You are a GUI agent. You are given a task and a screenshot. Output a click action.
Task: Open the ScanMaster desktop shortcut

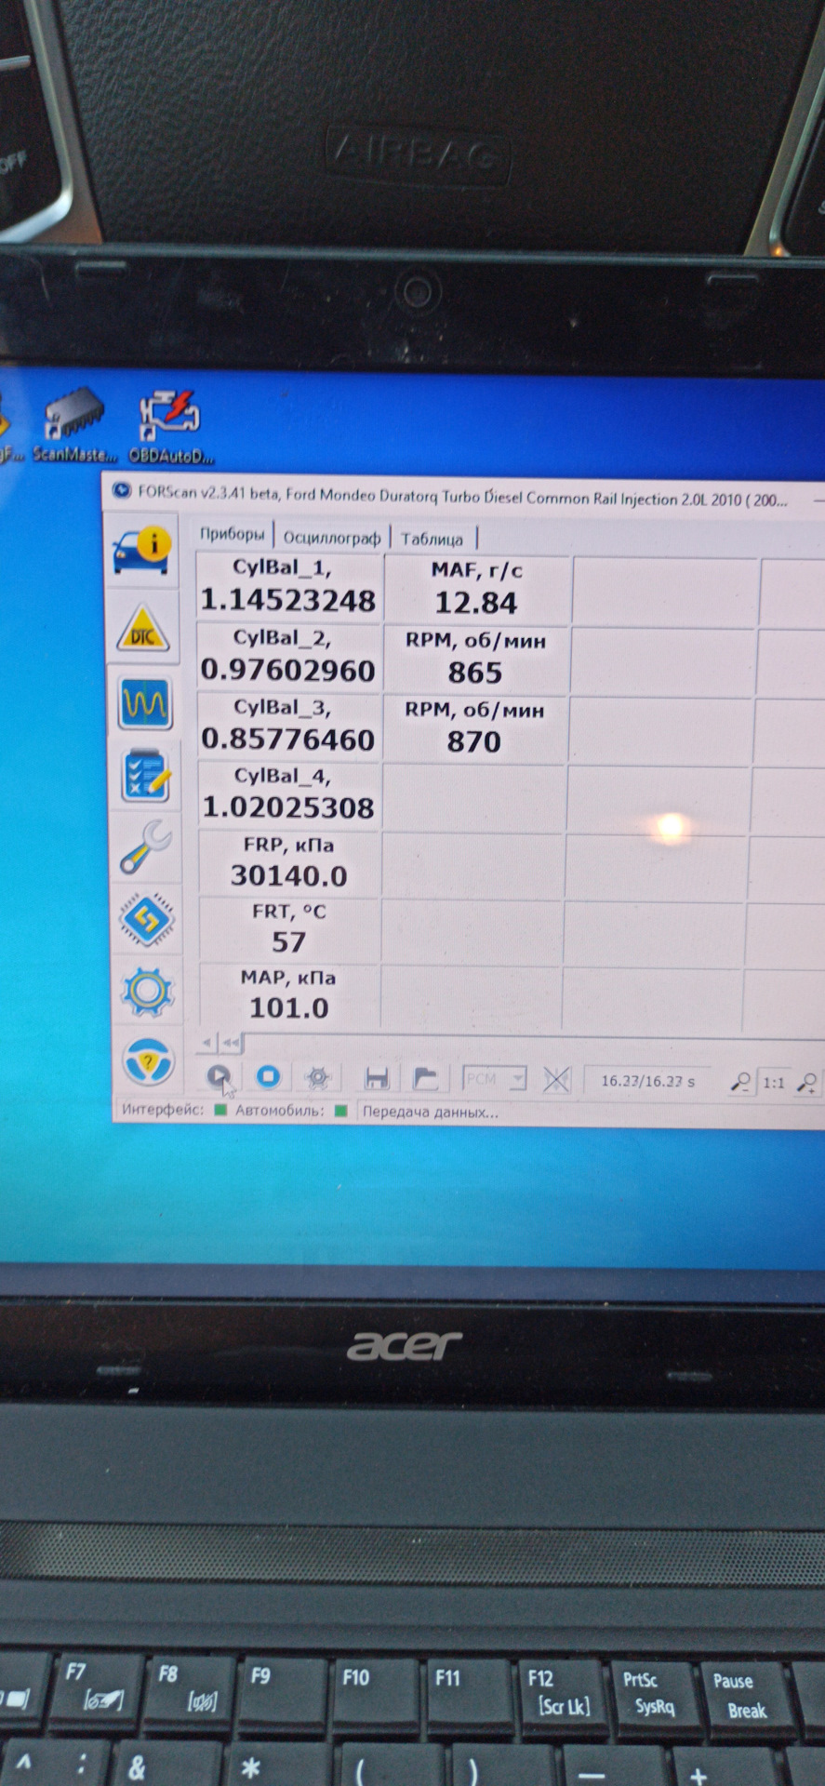(x=73, y=425)
